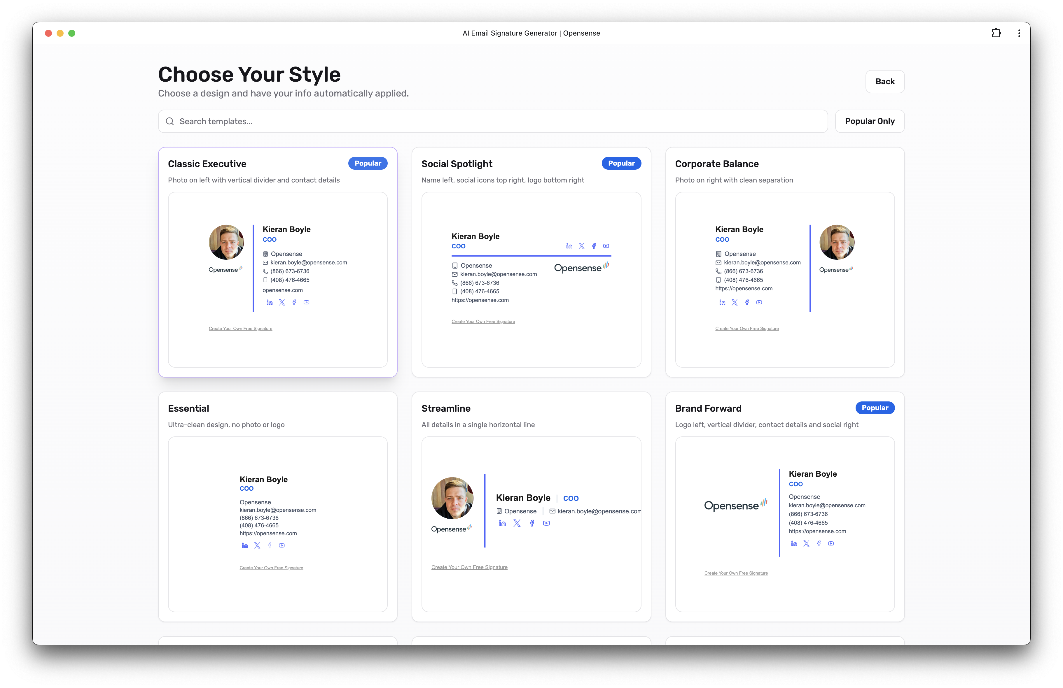The image size is (1063, 688).
Task: Select the Facebook icon in Classic Executive preview
Action: [x=294, y=302]
